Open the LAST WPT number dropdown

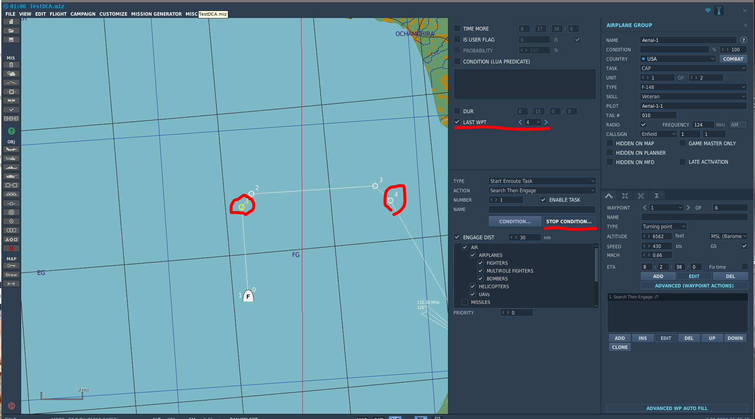(x=533, y=122)
